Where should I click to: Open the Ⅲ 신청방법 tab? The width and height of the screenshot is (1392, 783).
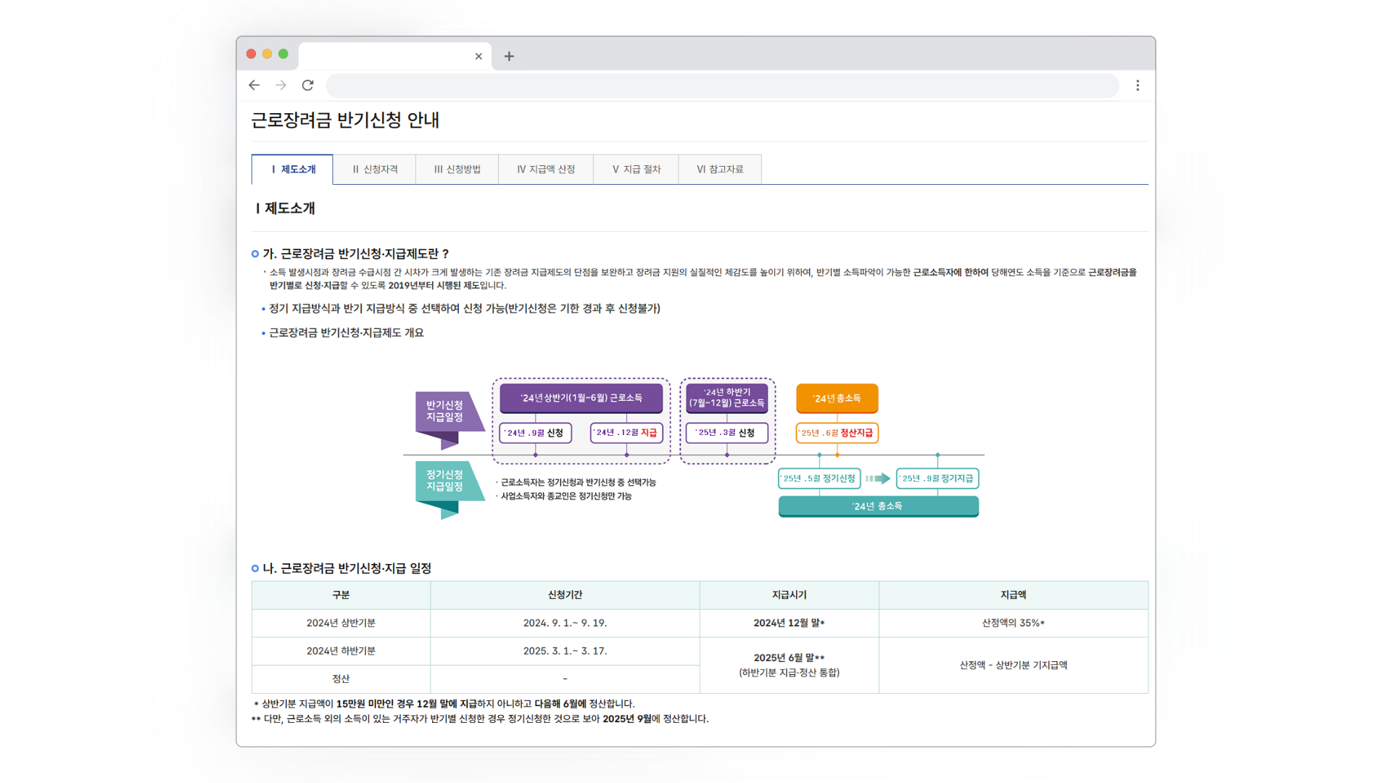457,170
